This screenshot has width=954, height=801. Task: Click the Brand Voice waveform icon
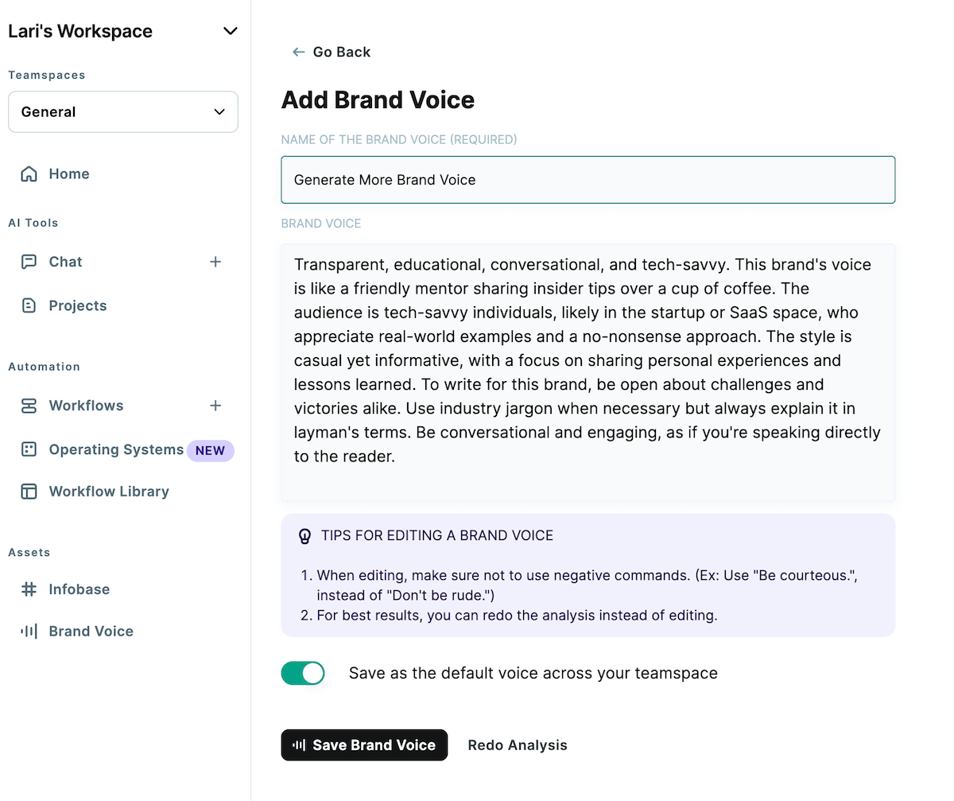(29, 632)
